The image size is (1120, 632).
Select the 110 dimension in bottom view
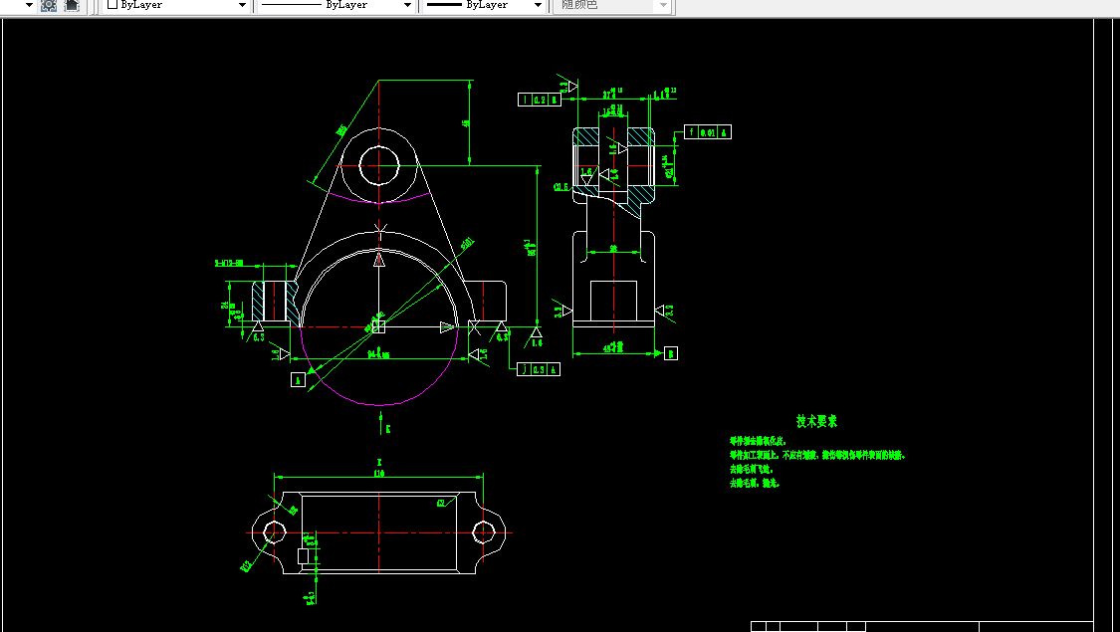tap(379, 474)
